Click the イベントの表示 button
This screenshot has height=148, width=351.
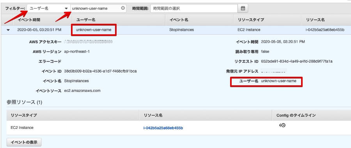point(24,142)
